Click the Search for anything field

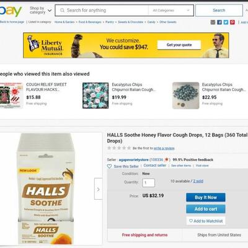(x=102, y=11)
